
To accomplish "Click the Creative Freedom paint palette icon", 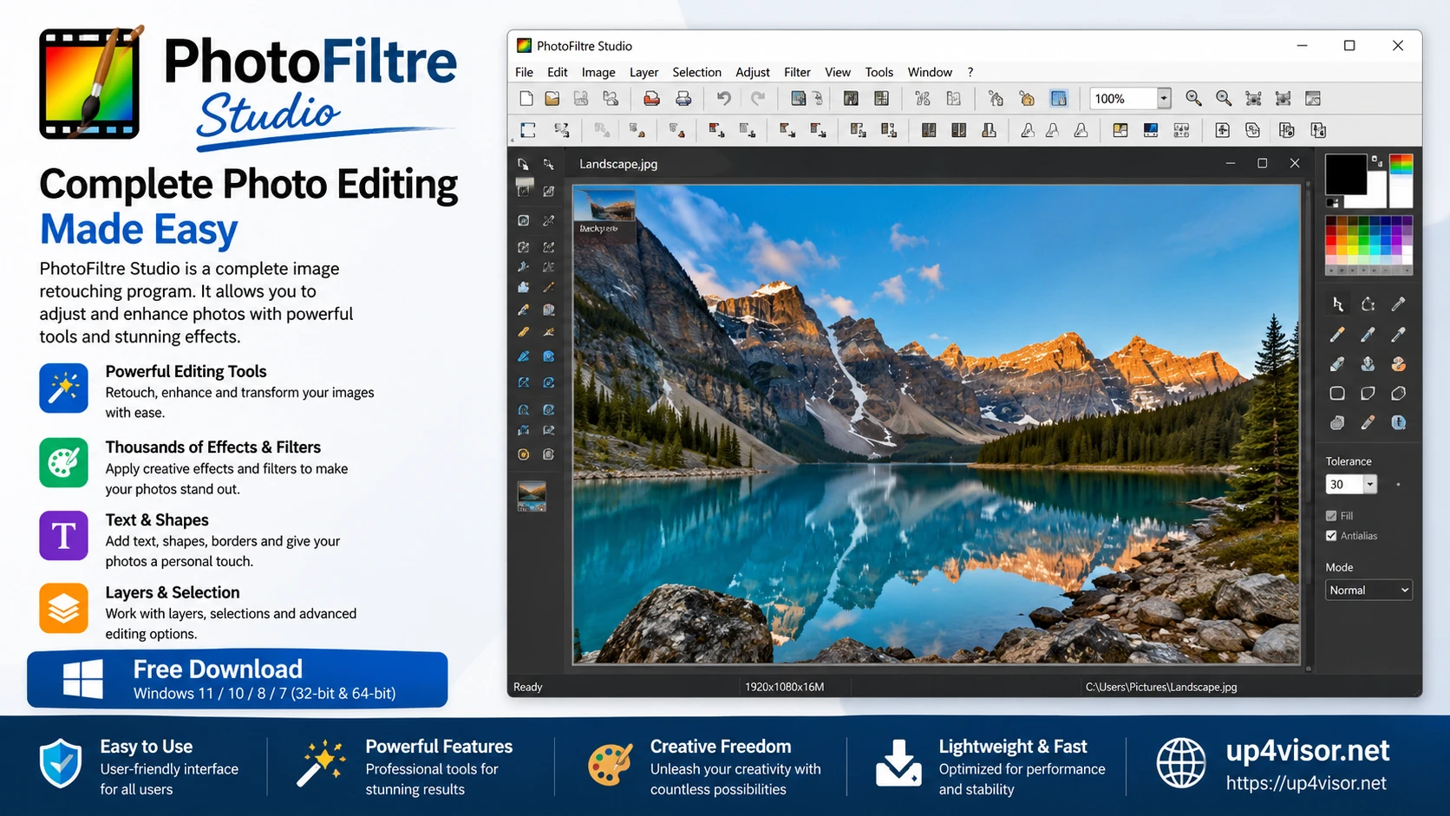I will 611,765.
